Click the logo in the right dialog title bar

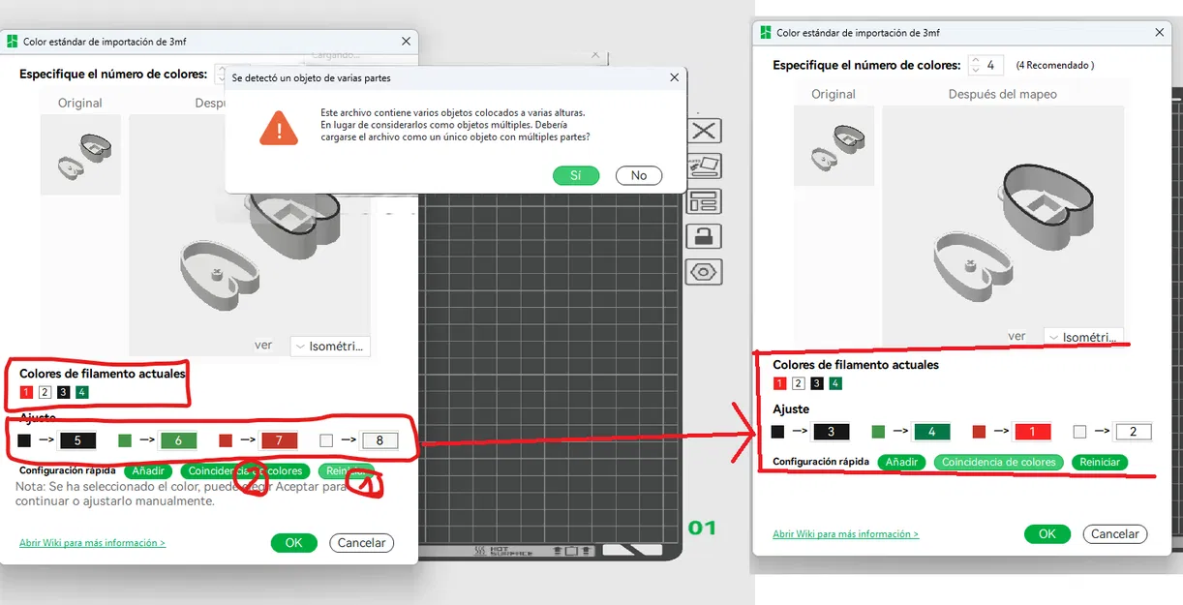(766, 32)
